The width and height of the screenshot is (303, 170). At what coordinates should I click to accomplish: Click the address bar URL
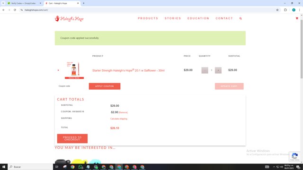36,10
